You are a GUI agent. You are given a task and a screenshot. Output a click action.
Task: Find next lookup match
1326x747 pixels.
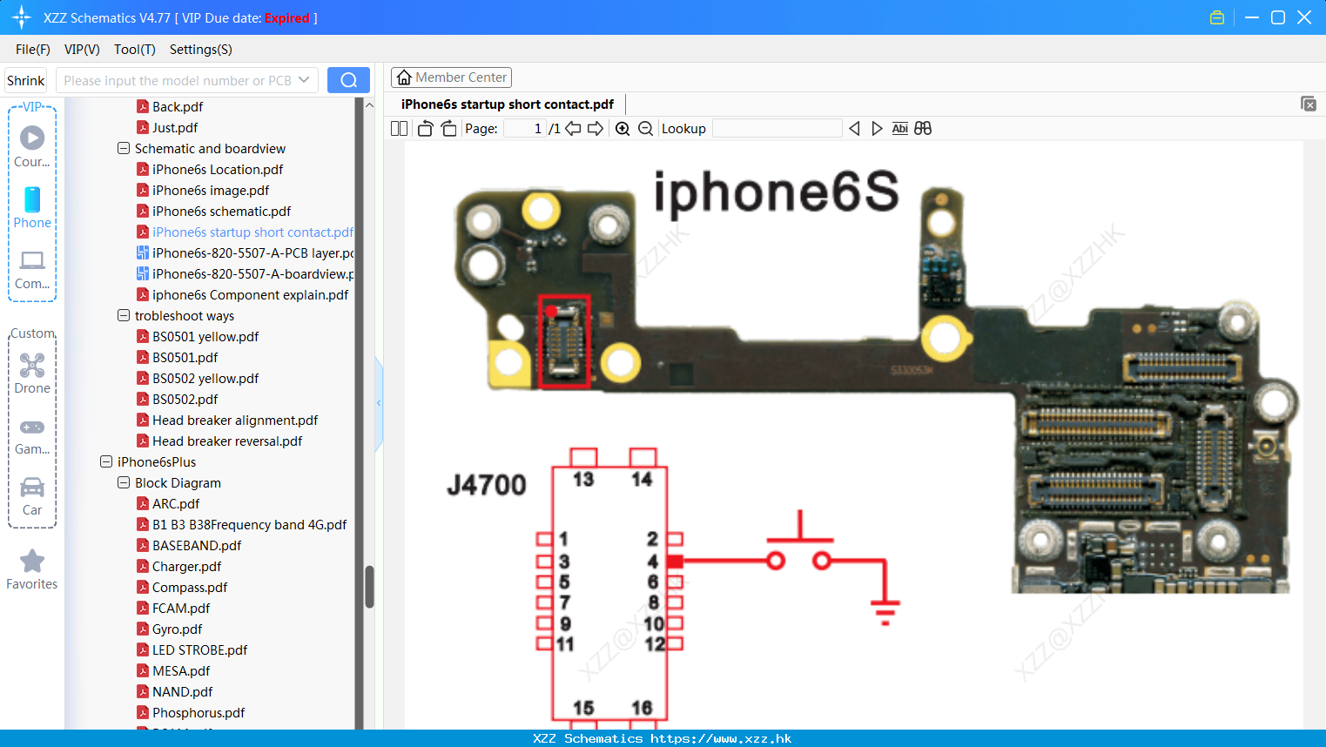coord(877,128)
